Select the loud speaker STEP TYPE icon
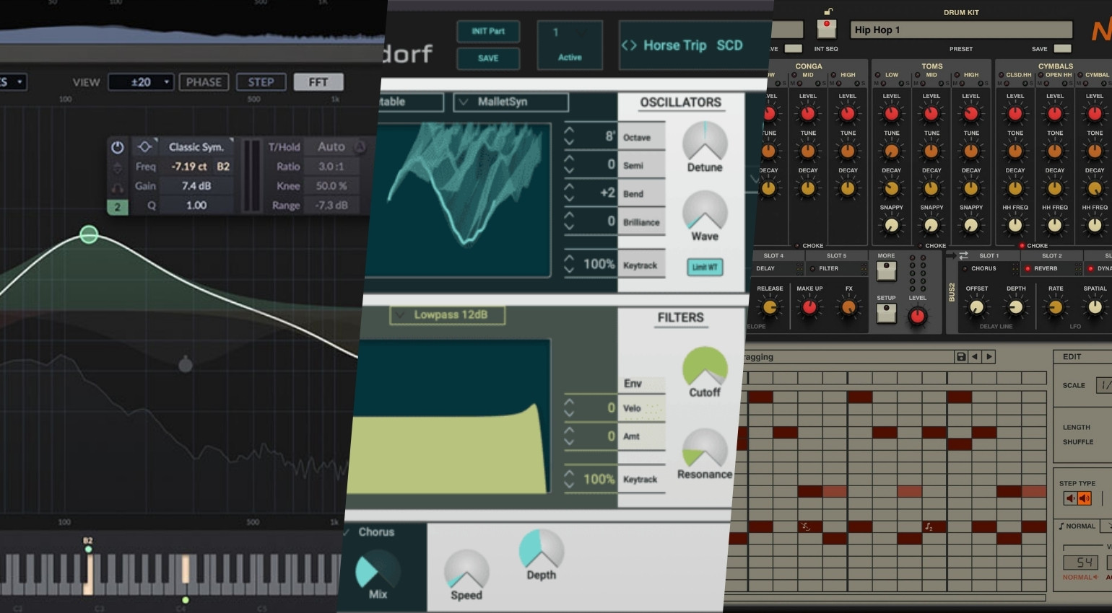Screen dimensions: 1112x613 (1084, 498)
